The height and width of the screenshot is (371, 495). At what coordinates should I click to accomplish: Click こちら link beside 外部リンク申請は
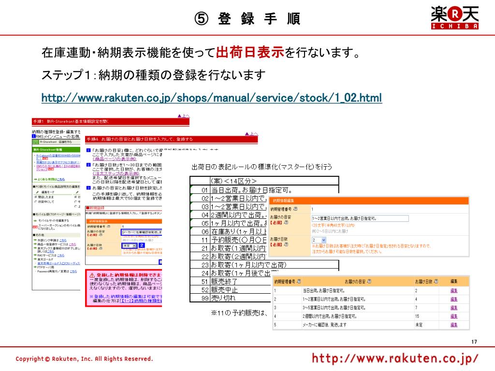click(63, 240)
